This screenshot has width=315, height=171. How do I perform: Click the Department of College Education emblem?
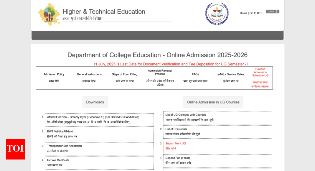pyautogui.click(x=217, y=14)
